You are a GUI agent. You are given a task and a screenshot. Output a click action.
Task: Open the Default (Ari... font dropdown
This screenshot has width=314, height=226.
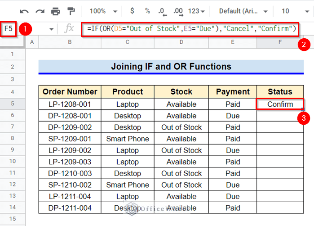pos(243,11)
